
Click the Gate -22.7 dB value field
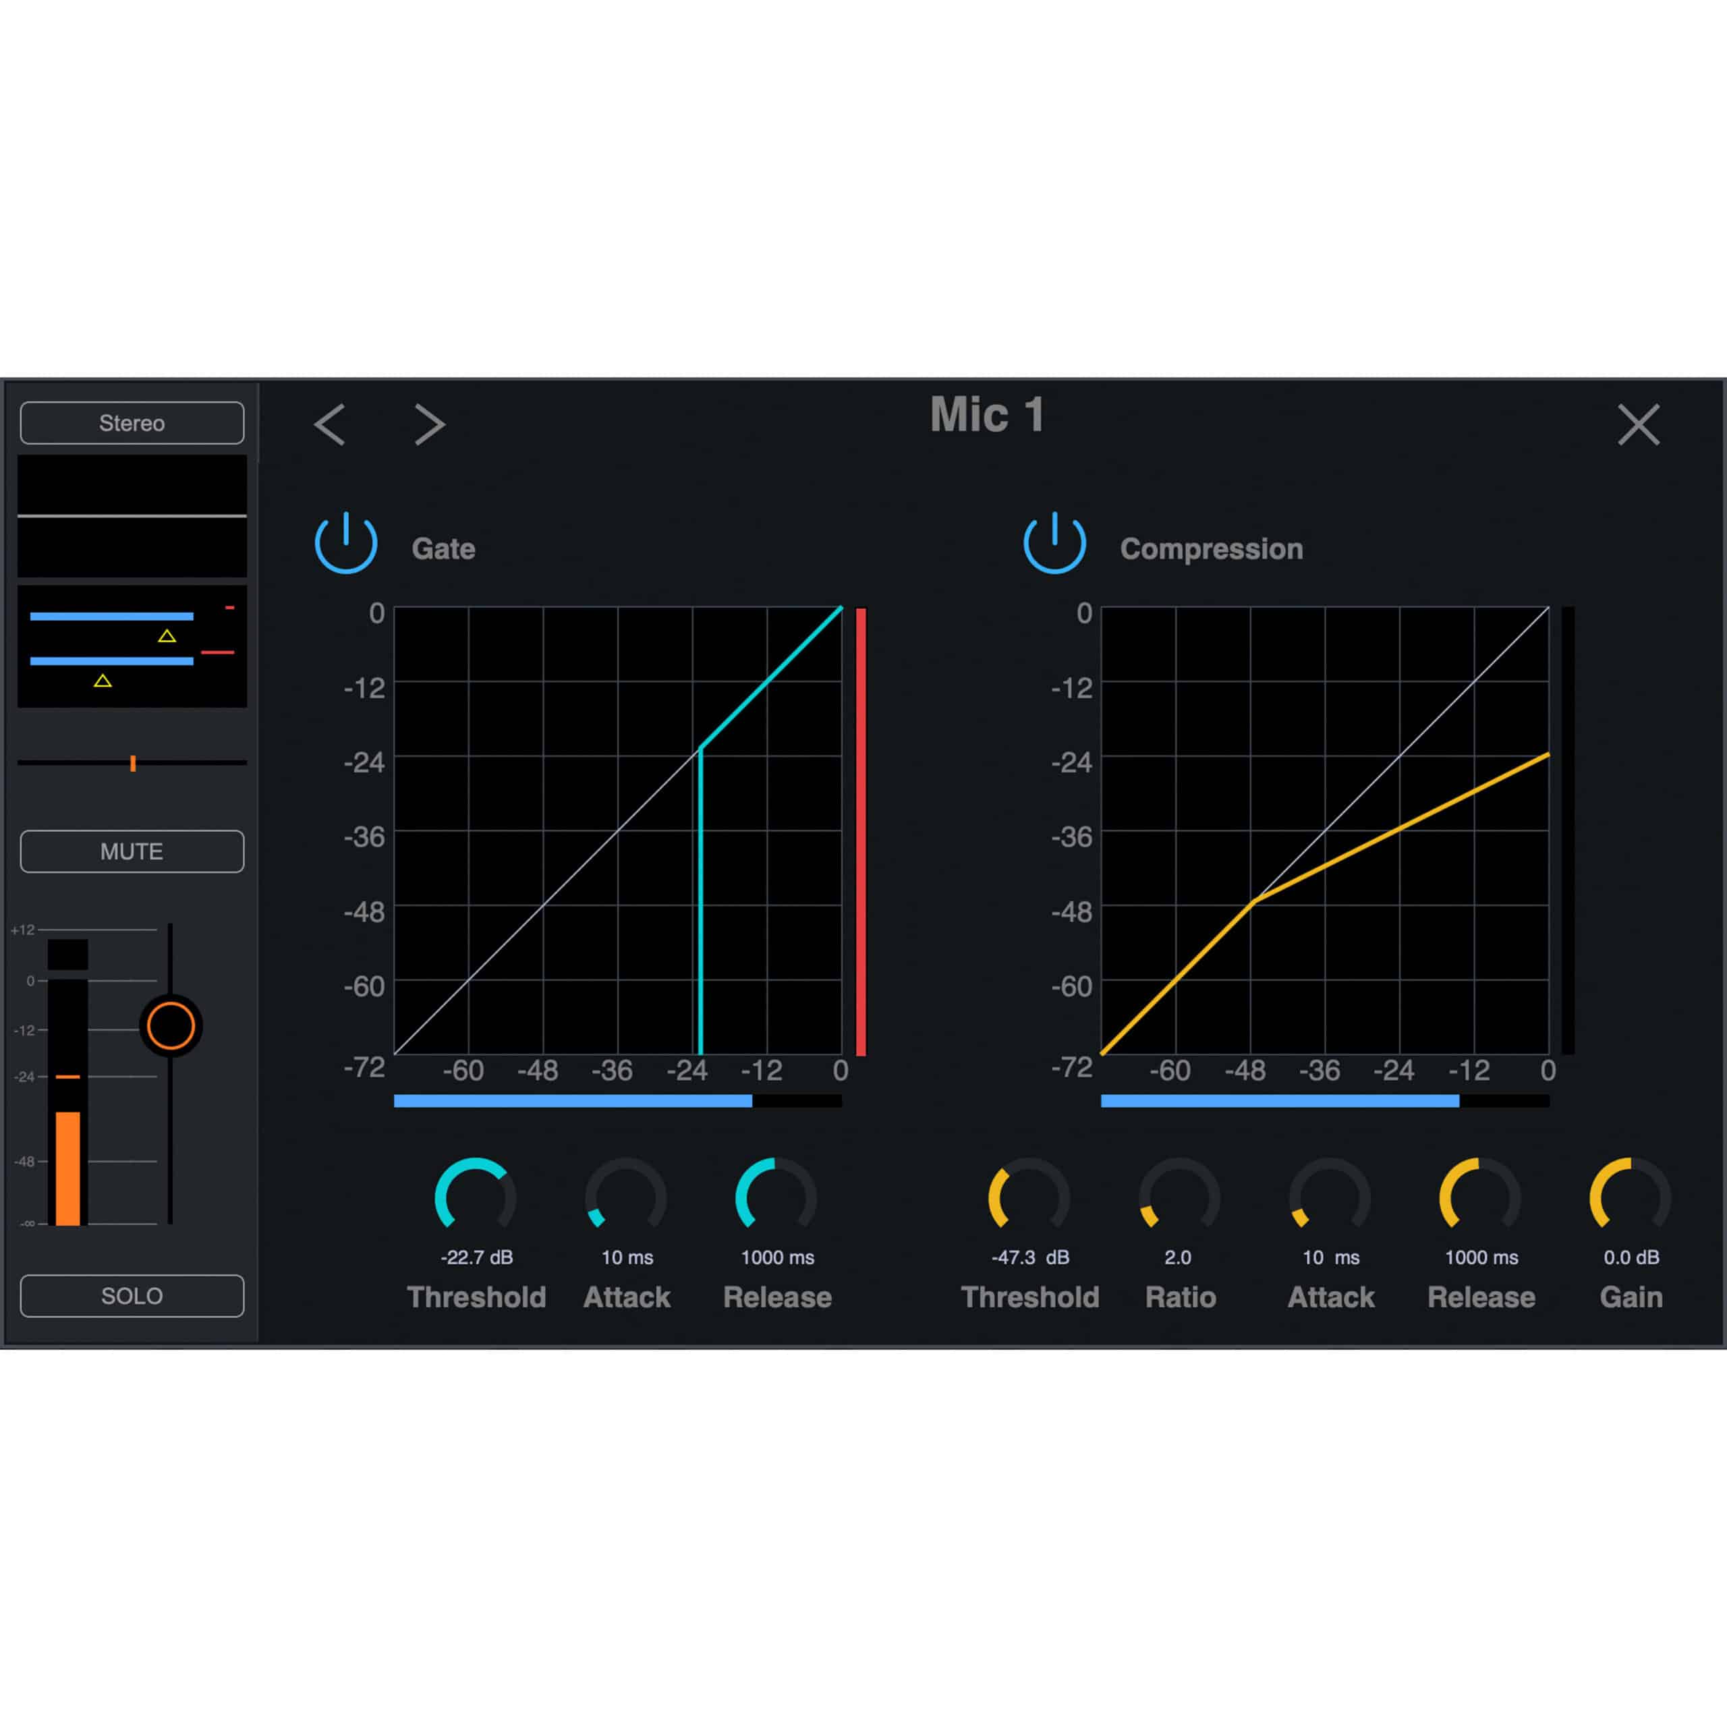tap(476, 1257)
